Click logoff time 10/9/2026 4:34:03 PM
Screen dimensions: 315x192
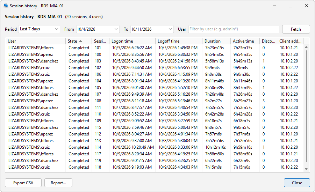pyautogui.click(x=178, y=167)
